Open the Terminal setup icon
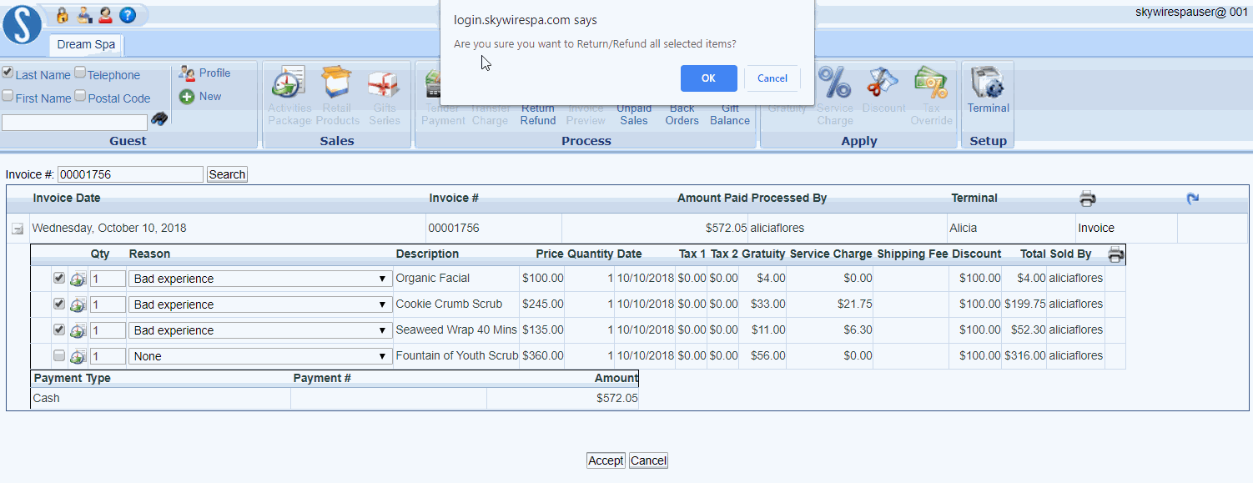The width and height of the screenshot is (1253, 483). point(988,84)
